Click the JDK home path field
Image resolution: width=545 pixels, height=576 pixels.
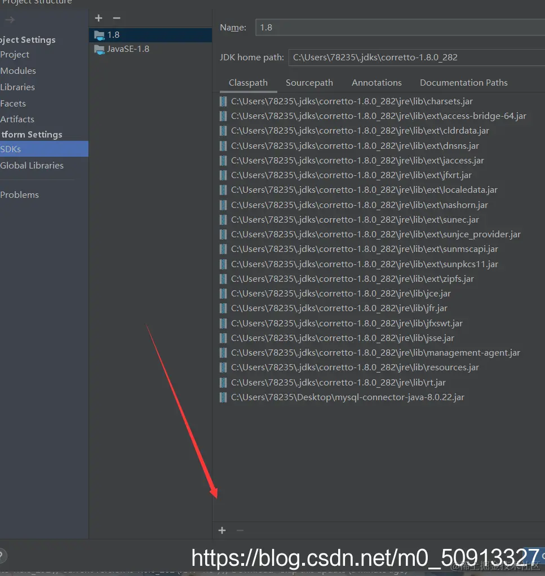416,57
